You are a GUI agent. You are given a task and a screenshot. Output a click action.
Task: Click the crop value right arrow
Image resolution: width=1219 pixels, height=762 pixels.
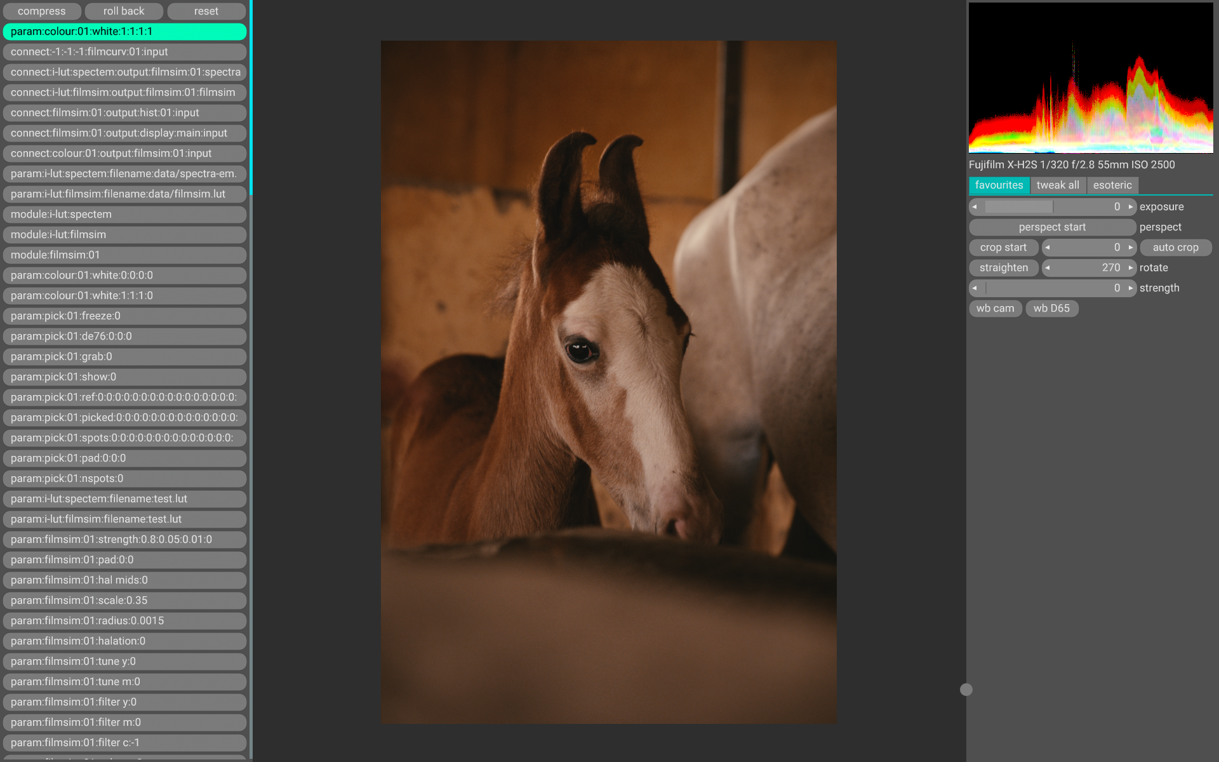tap(1130, 248)
